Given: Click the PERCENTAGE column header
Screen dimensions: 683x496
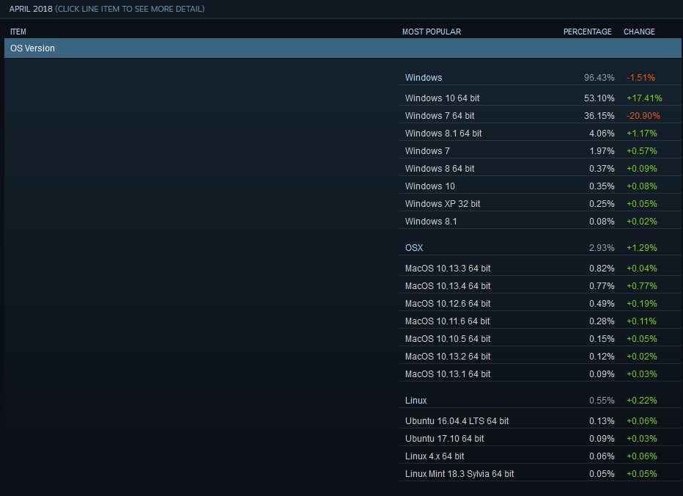Looking at the screenshot, I should (587, 32).
